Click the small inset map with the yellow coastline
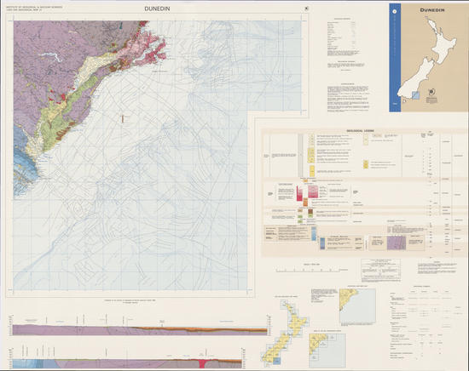Screen dimensions: 469x371 [x=357, y=307]
